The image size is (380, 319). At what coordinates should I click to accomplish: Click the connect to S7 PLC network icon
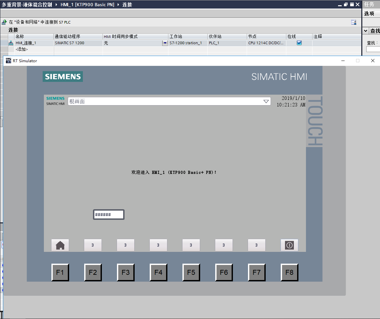tap(4, 22)
